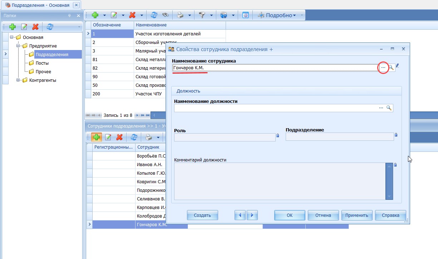Image resolution: width=438 pixels, height=259 pixels.
Task: Click the ellipsis button in the employee name field
Action: click(x=383, y=68)
